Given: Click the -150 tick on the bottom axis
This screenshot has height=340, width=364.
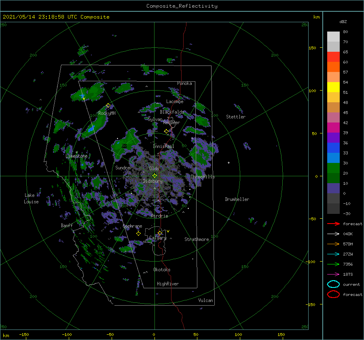Looking at the screenshot, I should tap(24, 334).
